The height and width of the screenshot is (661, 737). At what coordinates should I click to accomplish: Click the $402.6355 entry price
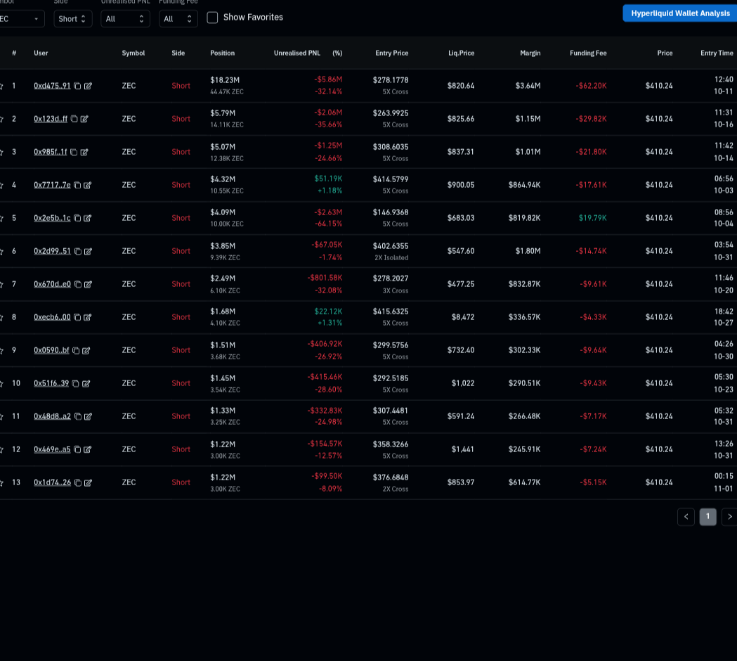[x=391, y=246]
